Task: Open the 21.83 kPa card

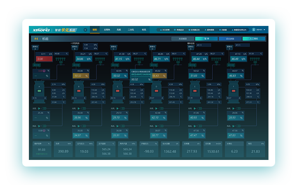Action: [255, 149]
